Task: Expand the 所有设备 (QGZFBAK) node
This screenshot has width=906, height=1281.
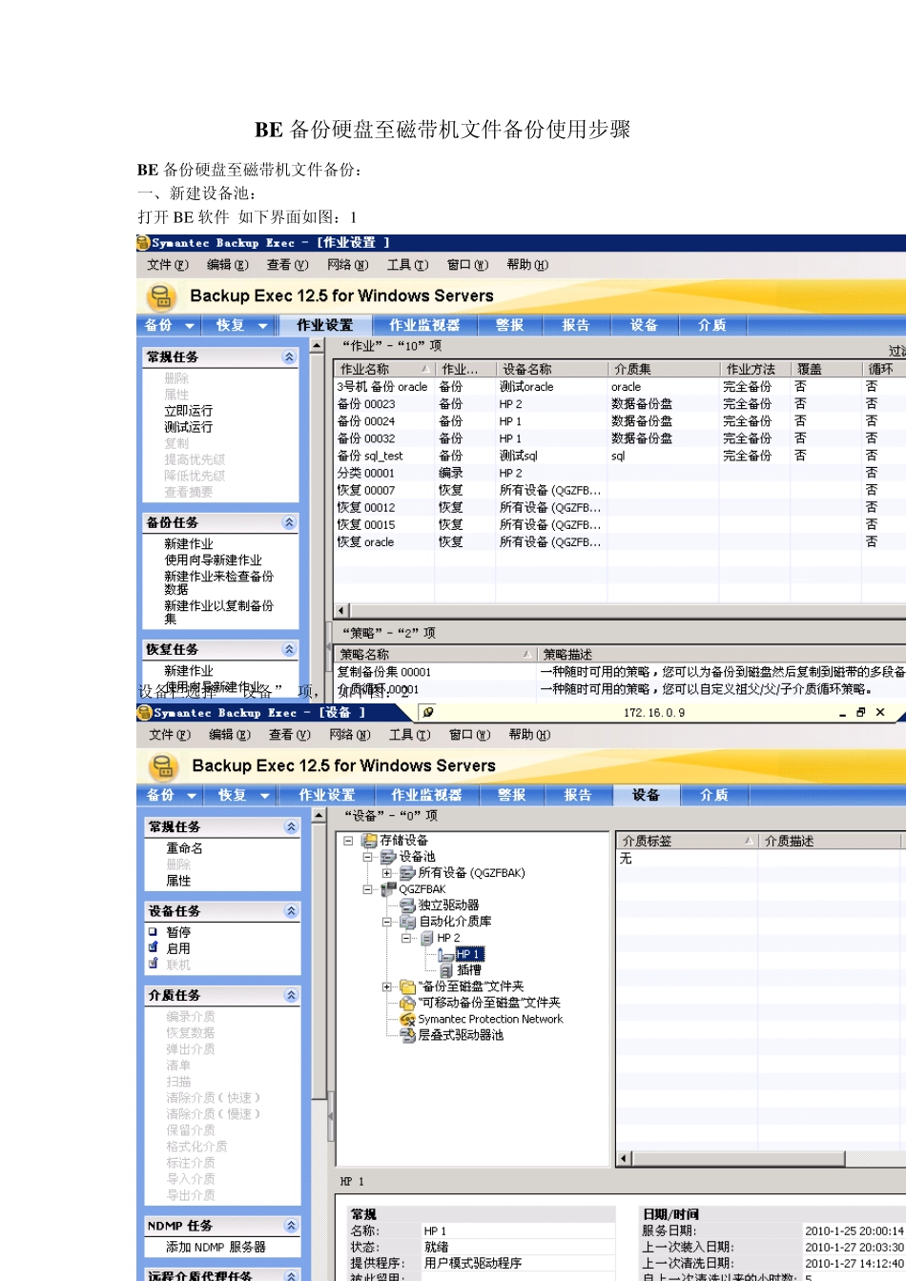Action: (386, 873)
